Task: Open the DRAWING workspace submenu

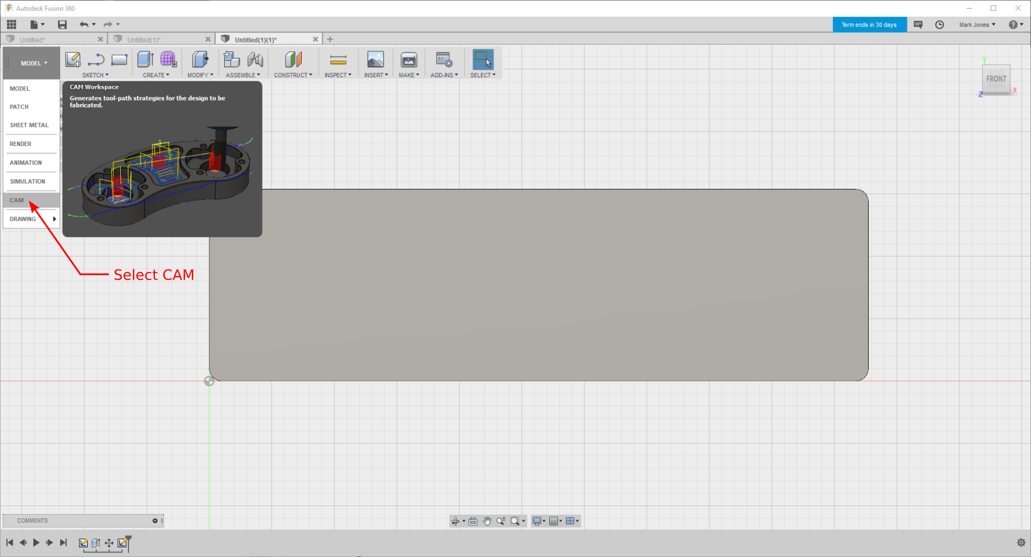Action: click(31, 219)
